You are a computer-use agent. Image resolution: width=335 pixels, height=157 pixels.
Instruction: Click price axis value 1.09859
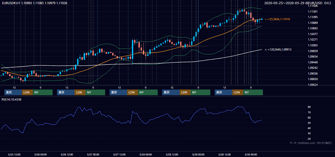click(x=313, y=51)
